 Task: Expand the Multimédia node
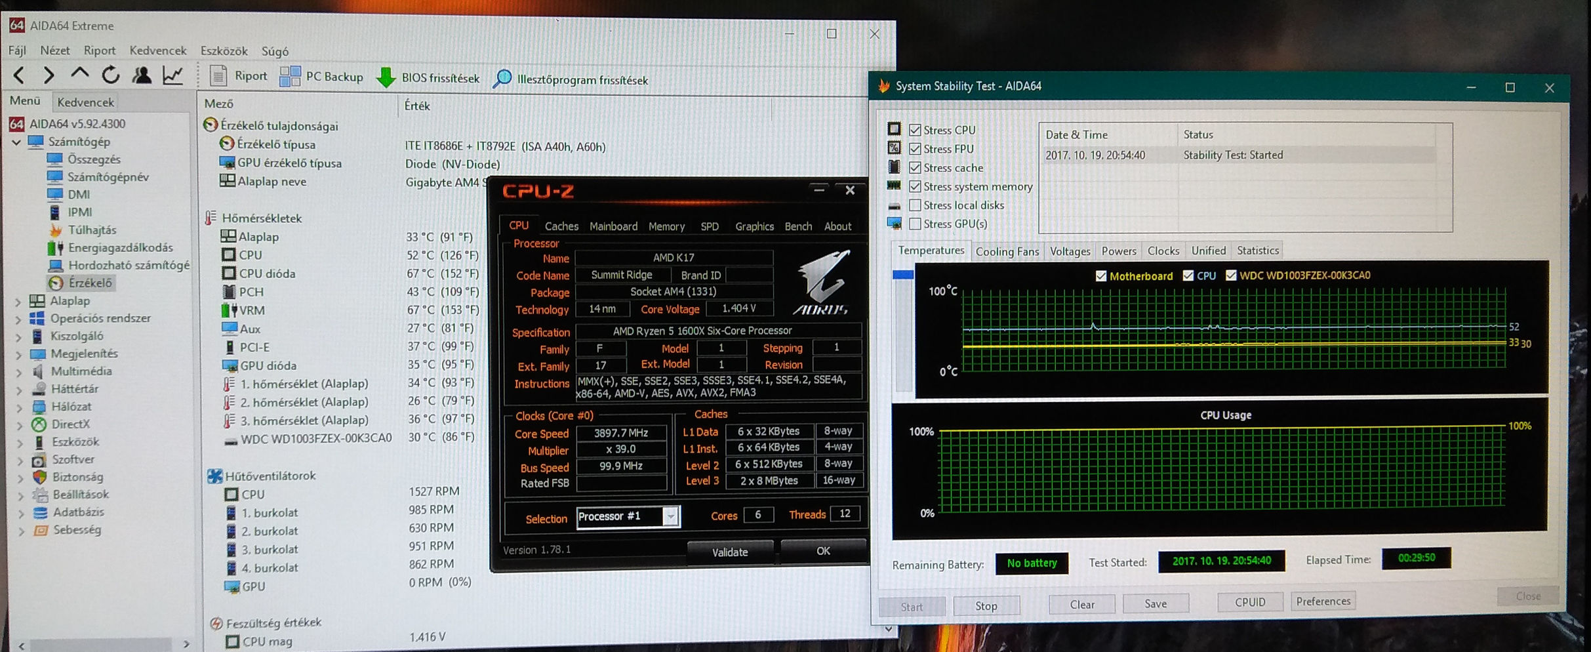coord(18,372)
